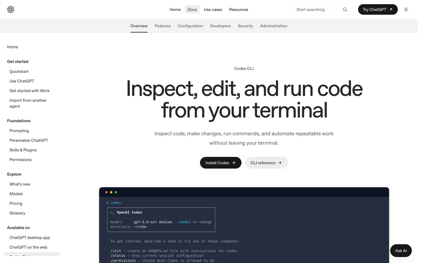
Task: Click the /permissions command line in terminal
Action: pos(162,261)
